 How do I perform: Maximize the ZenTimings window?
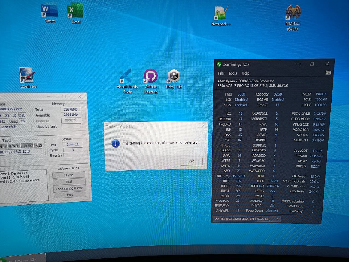point(312,64)
